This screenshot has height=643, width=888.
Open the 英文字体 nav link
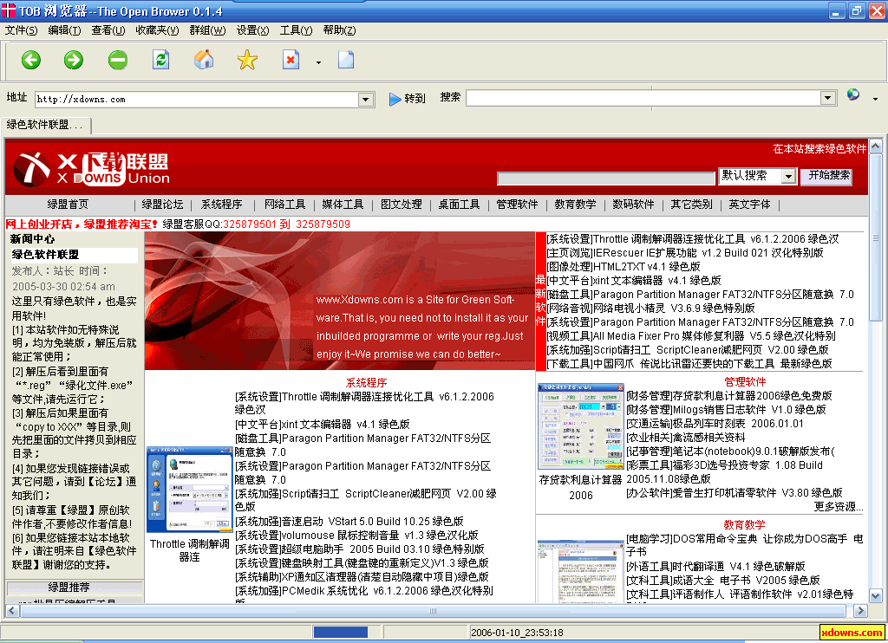[749, 205]
